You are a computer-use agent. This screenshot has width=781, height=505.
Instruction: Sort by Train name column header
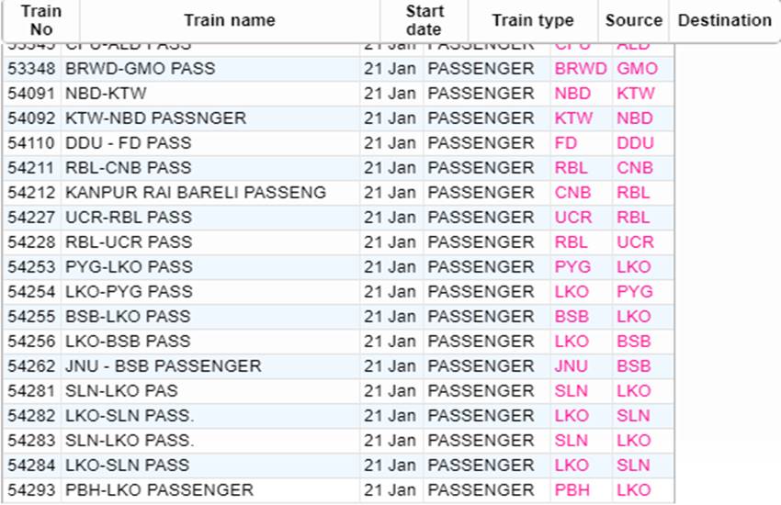pyautogui.click(x=230, y=20)
